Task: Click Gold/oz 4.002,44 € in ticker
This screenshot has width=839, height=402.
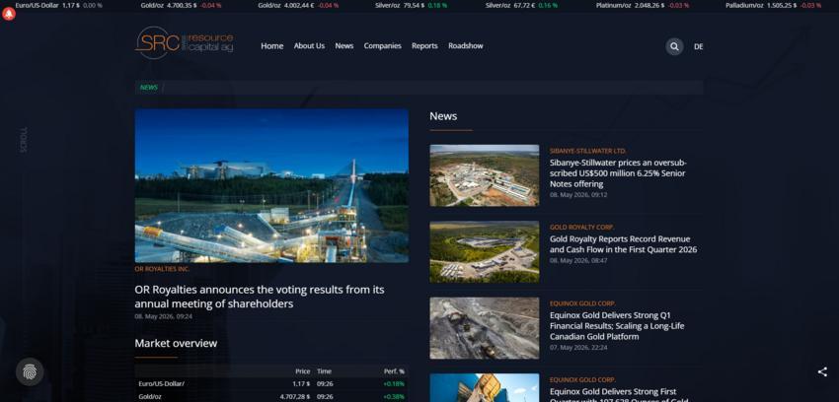Action: [x=298, y=5]
